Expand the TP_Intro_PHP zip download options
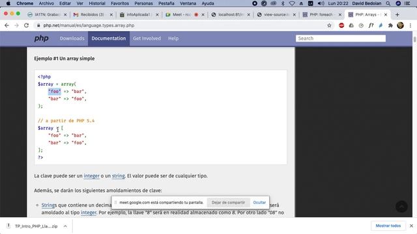The image size is (417, 234). [65, 226]
